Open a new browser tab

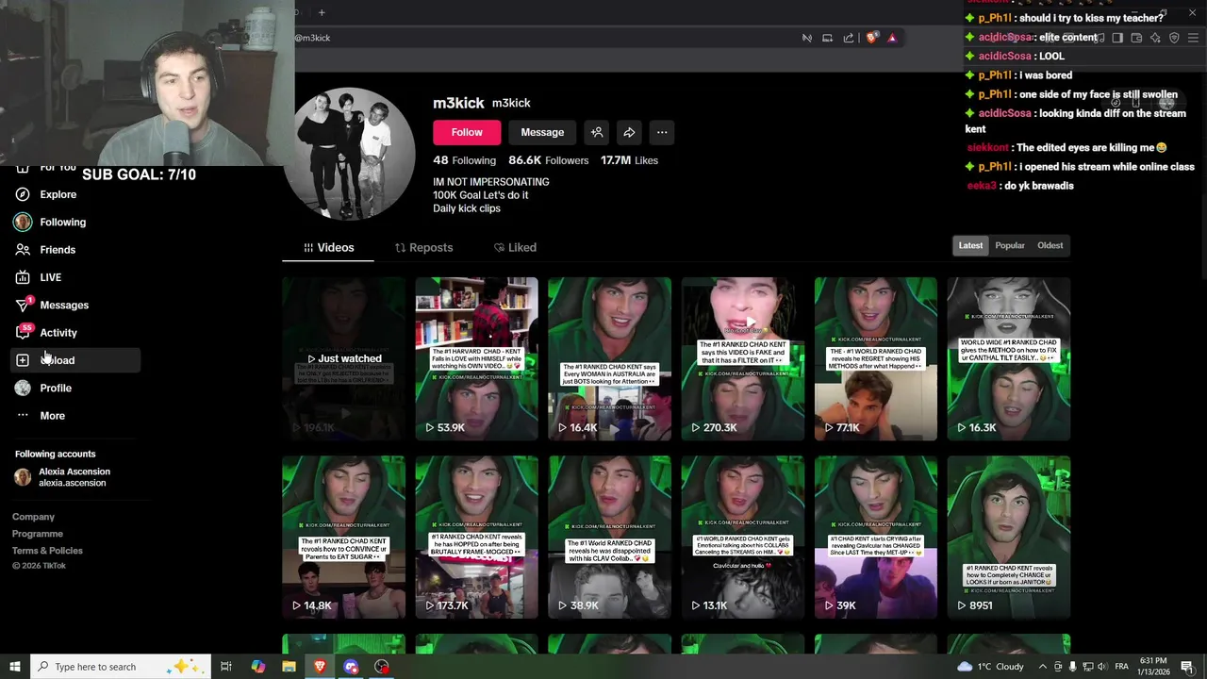tap(322, 12)
